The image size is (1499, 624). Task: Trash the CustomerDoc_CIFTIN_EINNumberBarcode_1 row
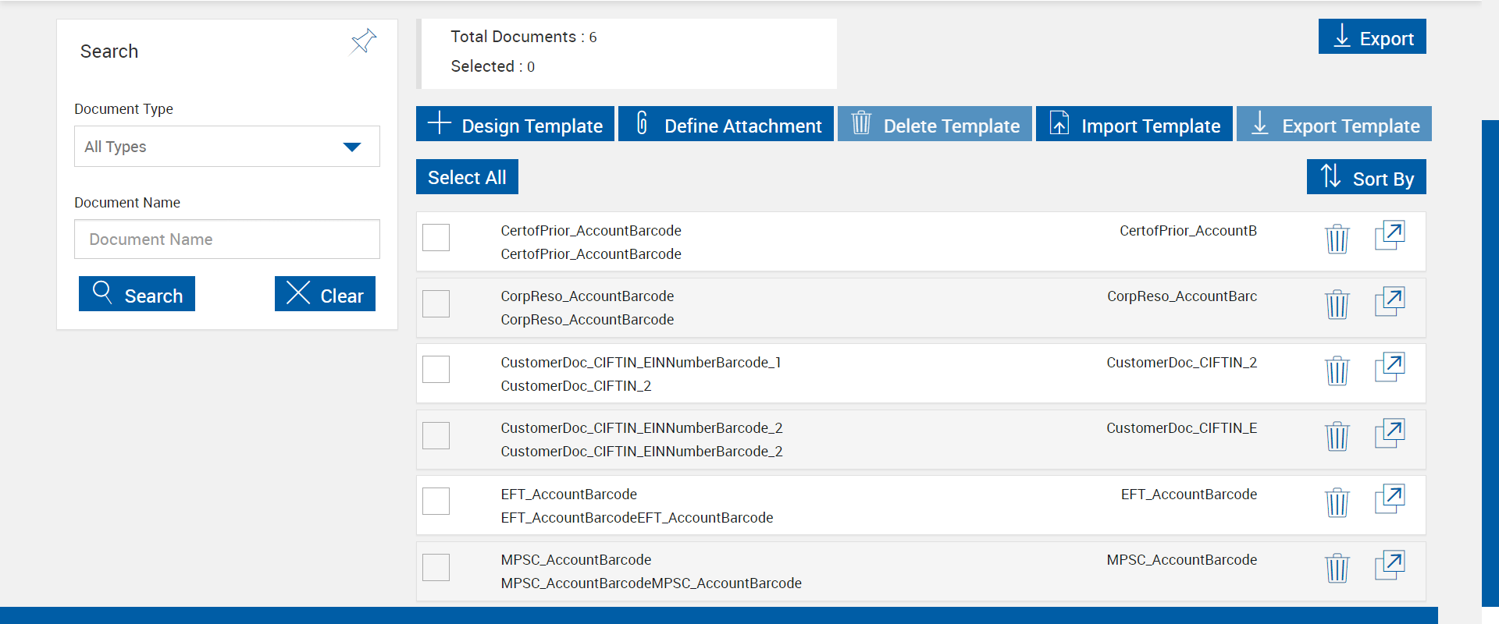(x=1337, y=370)
